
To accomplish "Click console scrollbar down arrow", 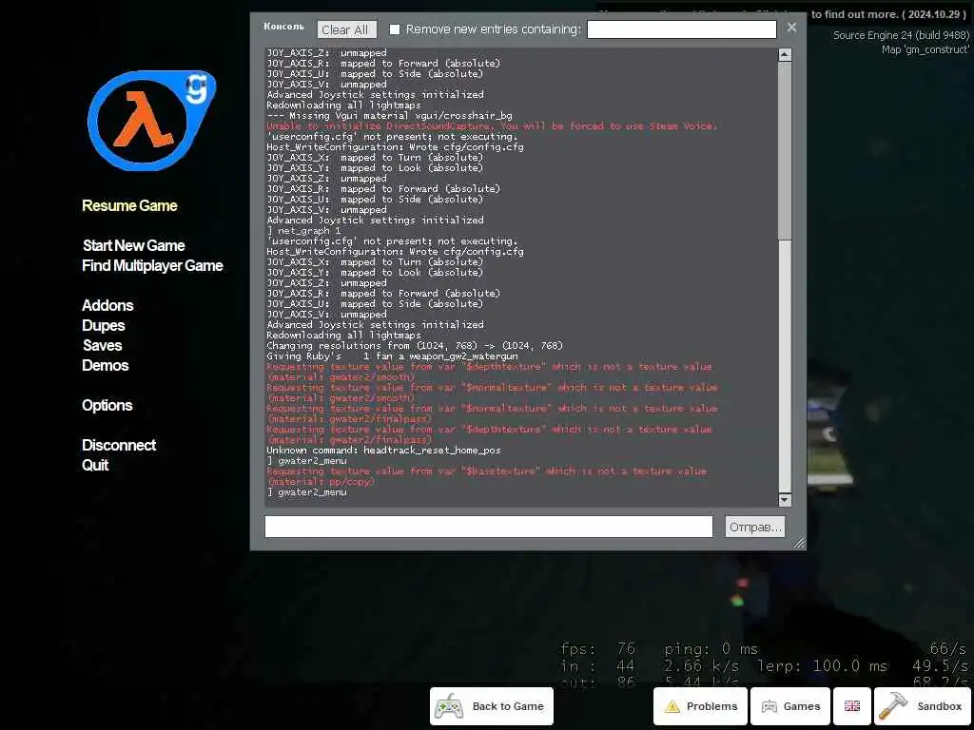I will 785,500.
